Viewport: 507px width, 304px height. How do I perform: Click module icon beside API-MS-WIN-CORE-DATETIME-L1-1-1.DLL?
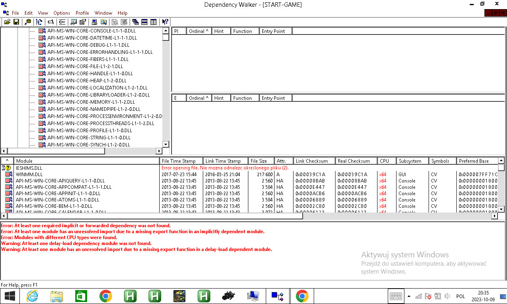coord(42,38)
